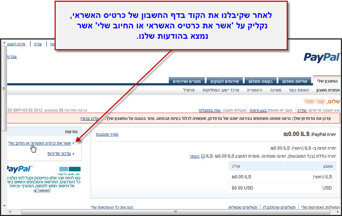Click עדכן עכשיו browser update link
The height and width of the screenshot is (216, 342).
(x=89, y=118)
